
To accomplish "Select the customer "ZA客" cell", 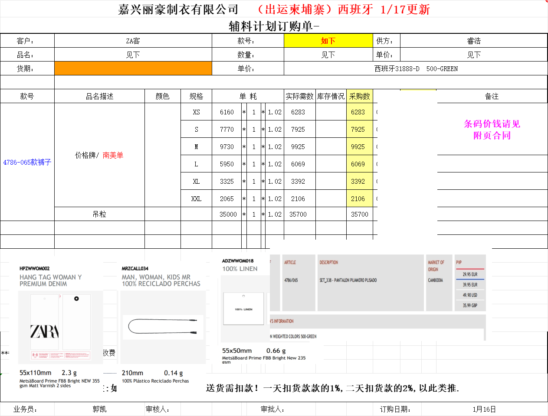I will tap(133, 41).
